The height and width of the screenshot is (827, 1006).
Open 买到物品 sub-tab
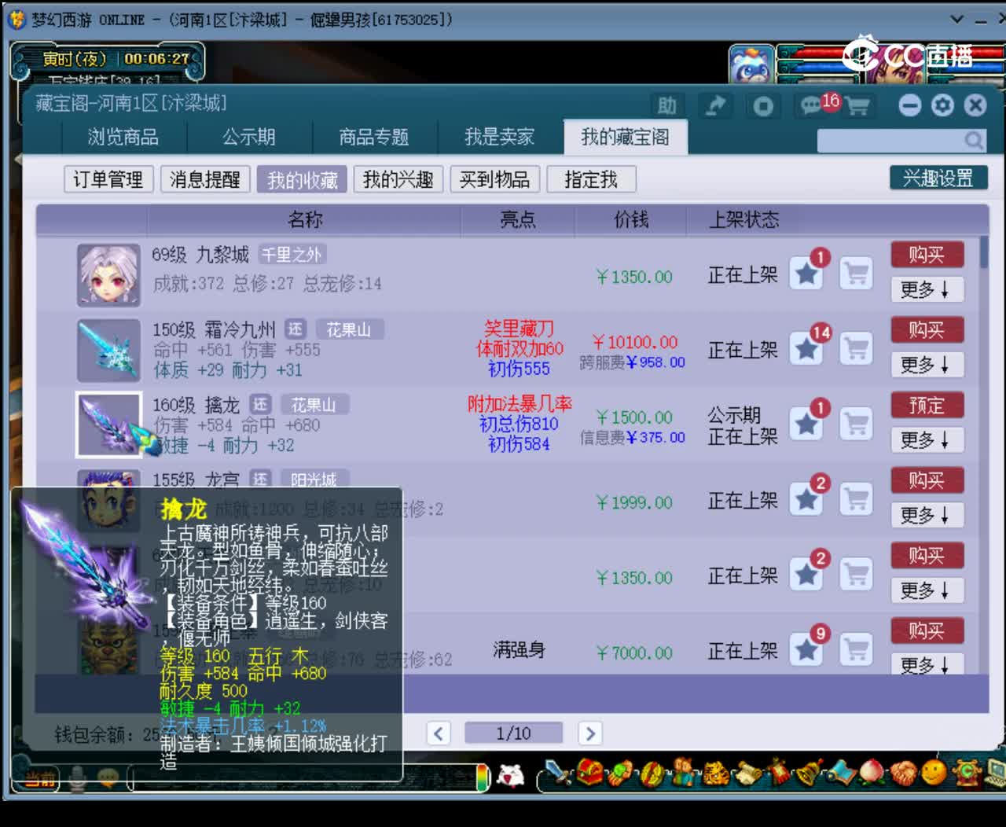point(494,180)
